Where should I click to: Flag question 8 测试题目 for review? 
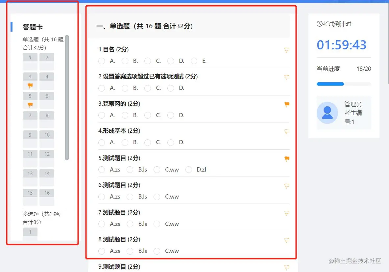point(287,240)
